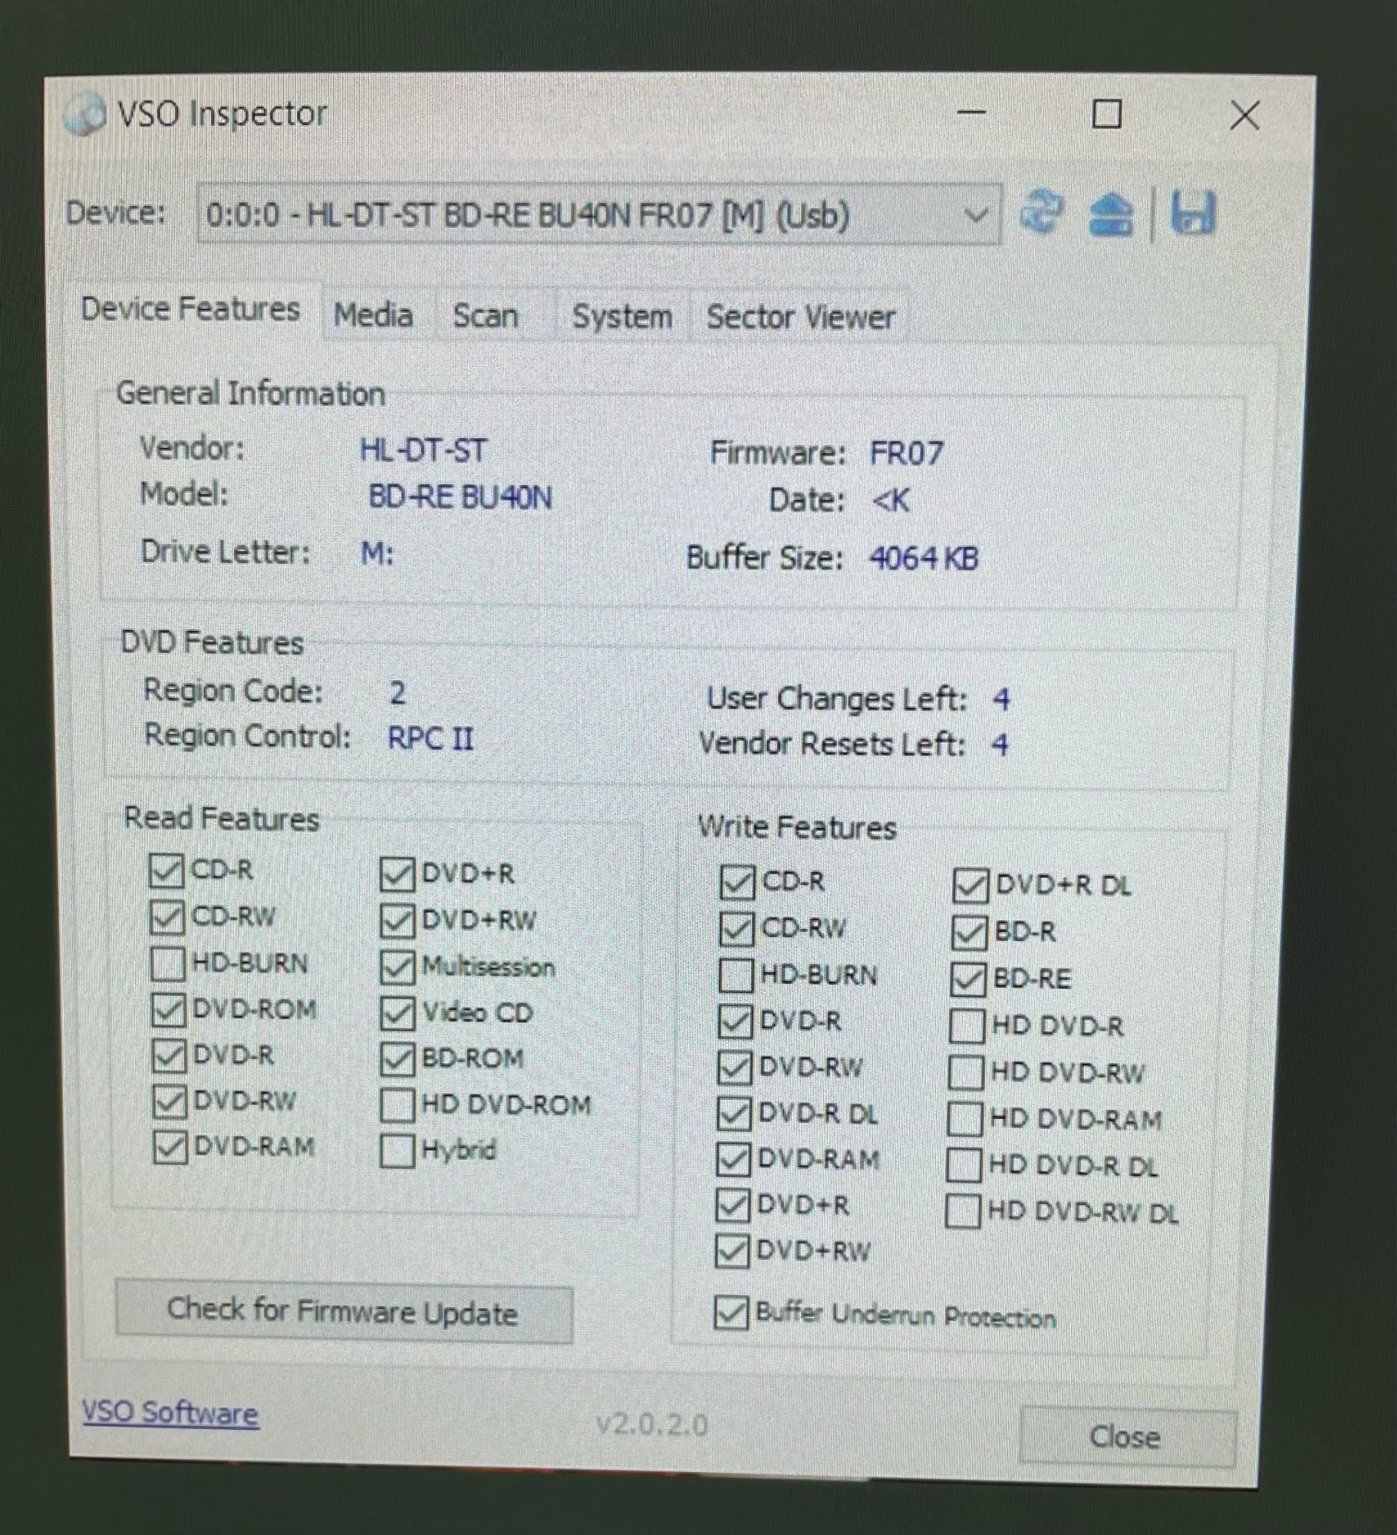The image size is (1397, 1535).
Task: Toggle DVD-RAM checkbox in Write Features
Action: pos(733,1160)
